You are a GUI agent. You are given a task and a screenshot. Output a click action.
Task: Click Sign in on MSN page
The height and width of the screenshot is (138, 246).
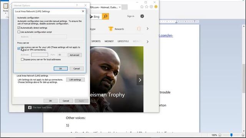[x=131, y=16]
